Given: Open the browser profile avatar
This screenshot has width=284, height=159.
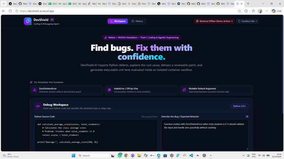Looking at the screenshot, I should point(260,11).
